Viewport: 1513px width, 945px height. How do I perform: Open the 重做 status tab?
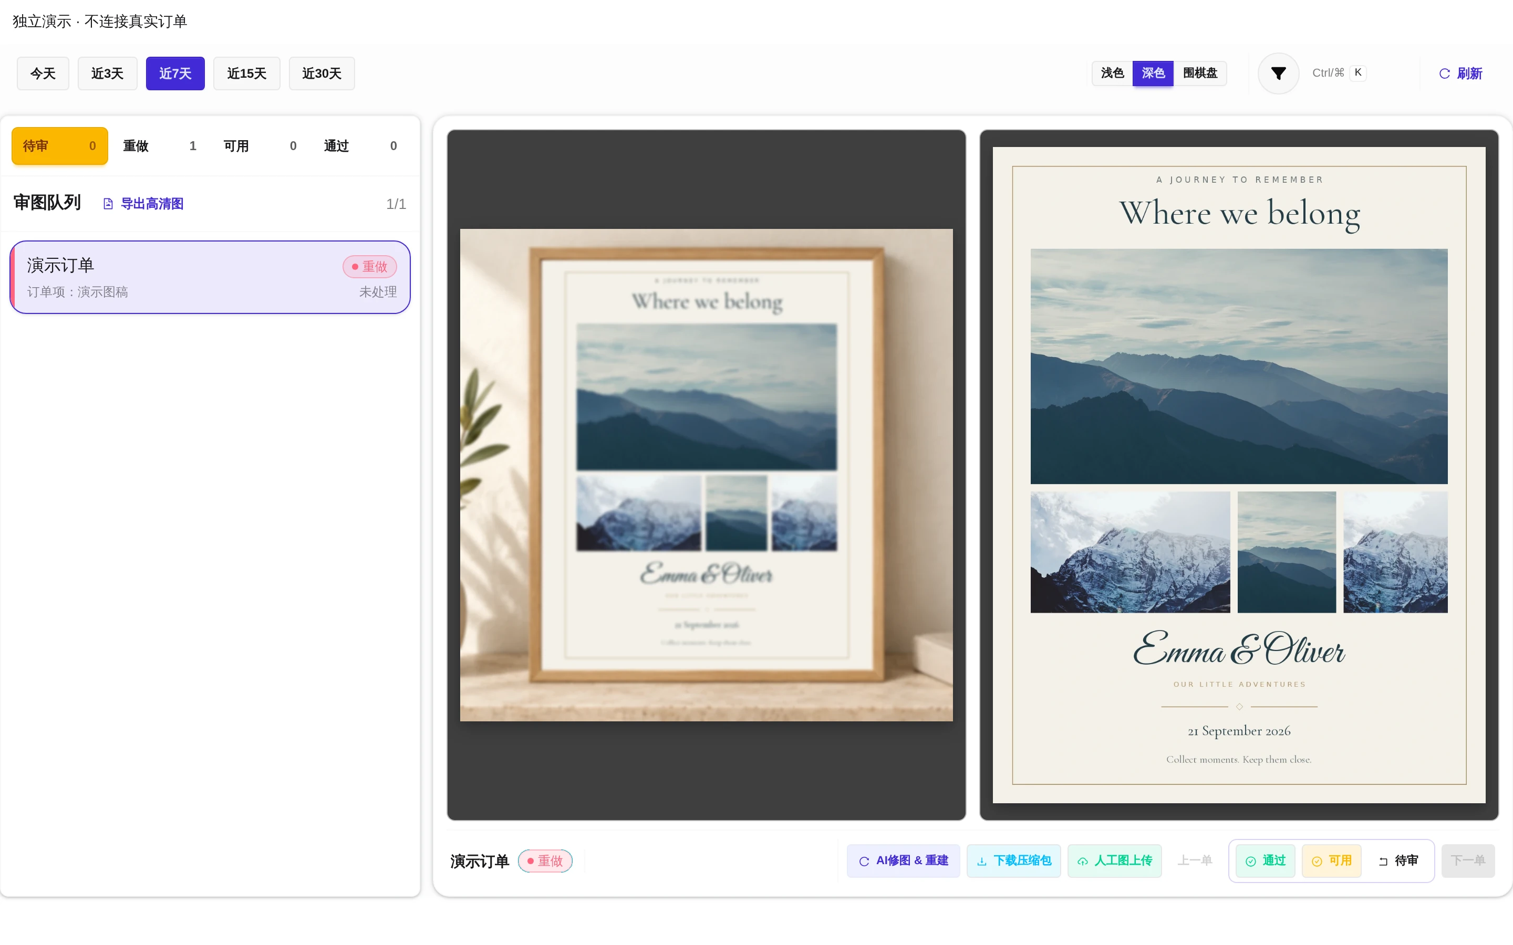pos(159,145)
